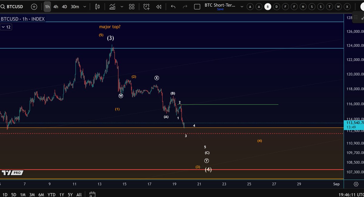The height and width of the screenshot is (197, 364).
Task: Expand the favorite indicators dropdown arrow
Action: click(x=122, y=6)
